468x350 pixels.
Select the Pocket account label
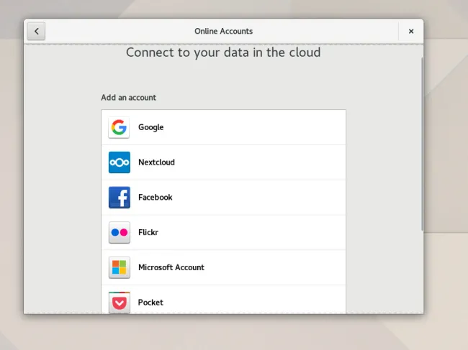(150, 303)
